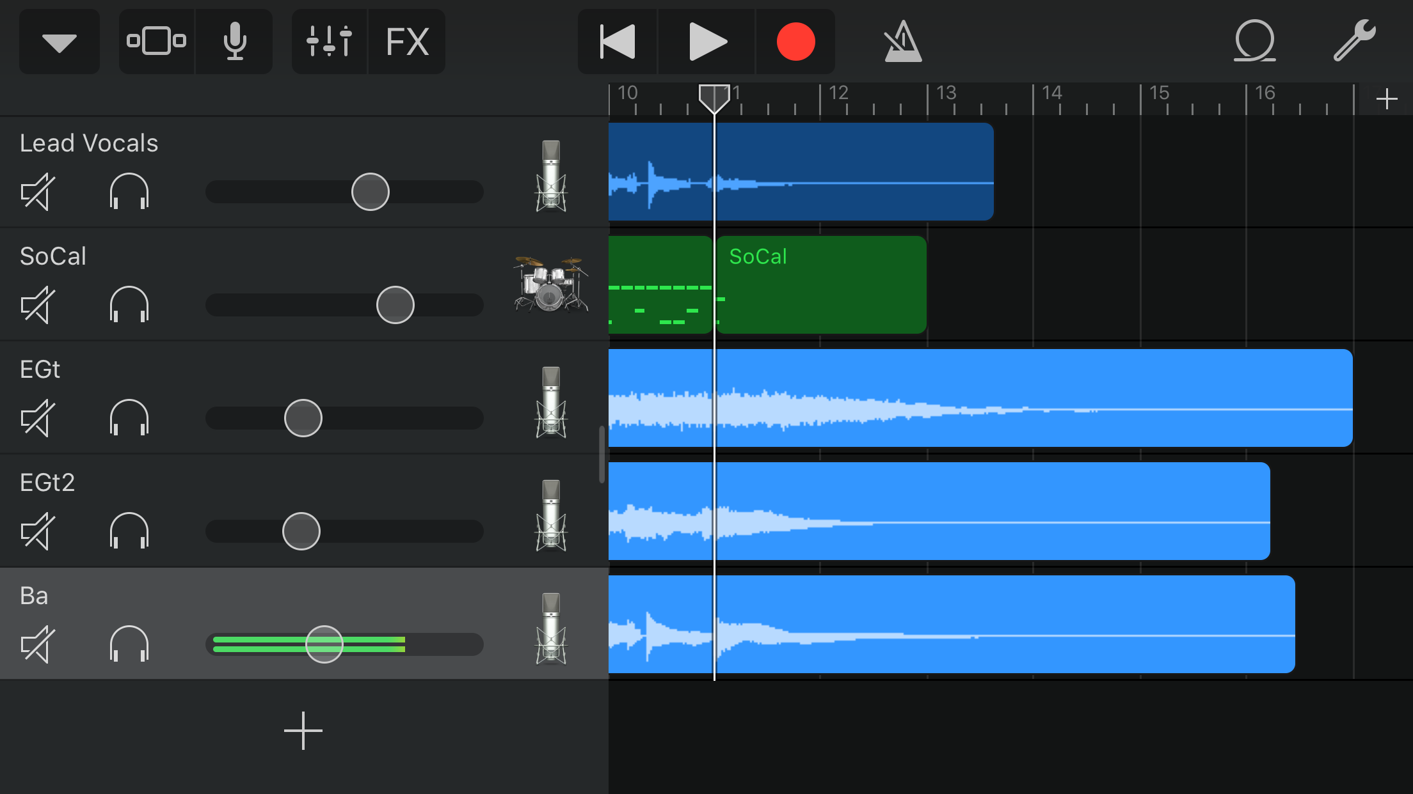Solo the EGt2 track
1413x794 pixels.
129,531
